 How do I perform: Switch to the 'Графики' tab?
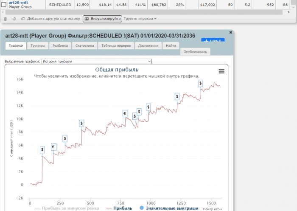[16, 46]
